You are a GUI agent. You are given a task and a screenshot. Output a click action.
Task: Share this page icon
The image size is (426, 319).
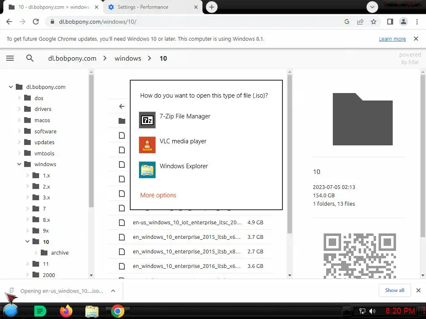coord(360,22)
